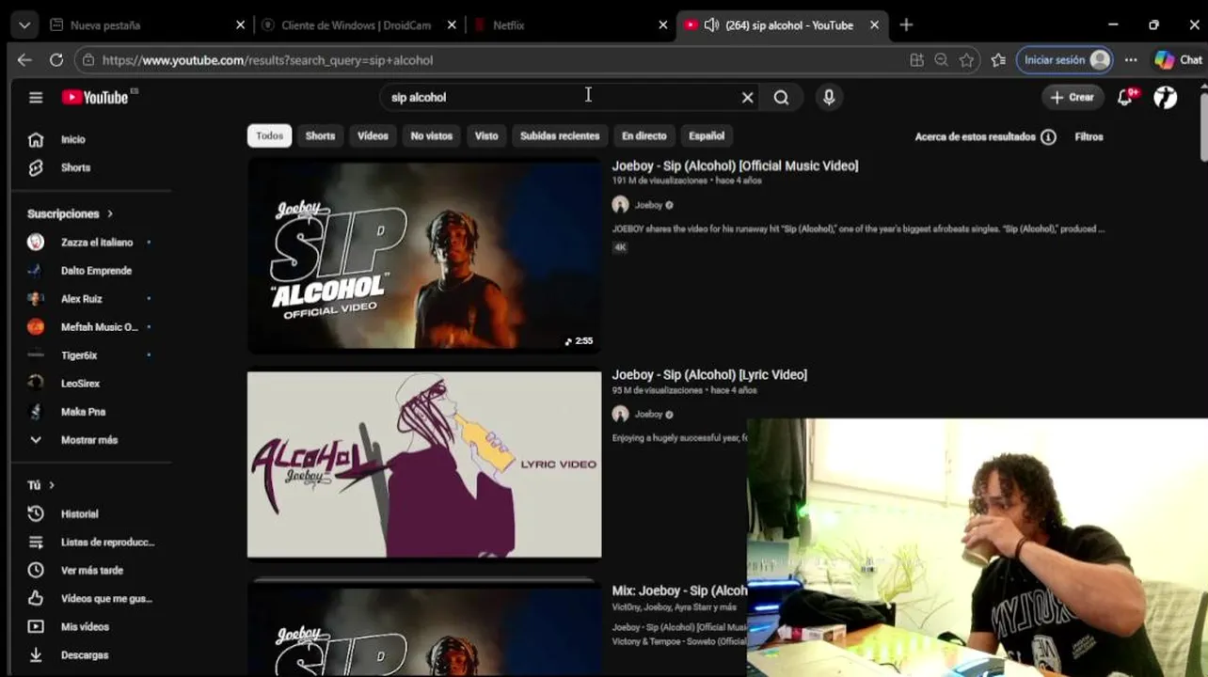Viewport: 1208px width, 677px height.
Task: Click the Crear button
Action: click(x=1072, y=97)
